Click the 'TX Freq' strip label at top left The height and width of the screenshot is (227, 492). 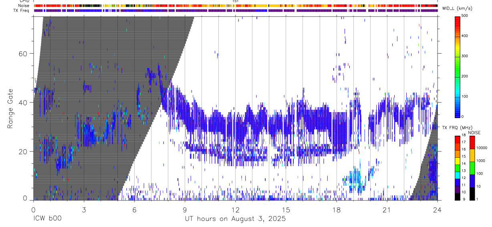[x=22, y=10]
